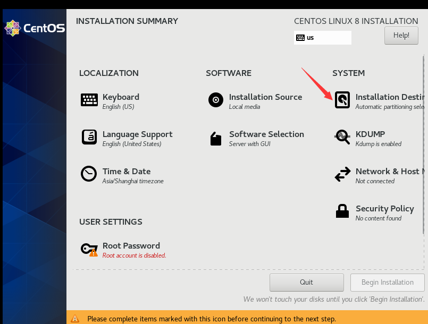Image resolution: width=428 pixels, height=324 pixels.
Task: Click the CentOS logo
Action: point(35,28)
